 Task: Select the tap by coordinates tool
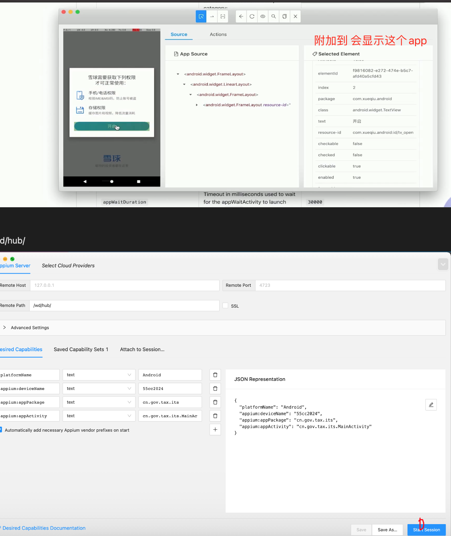tap(223, 17)
